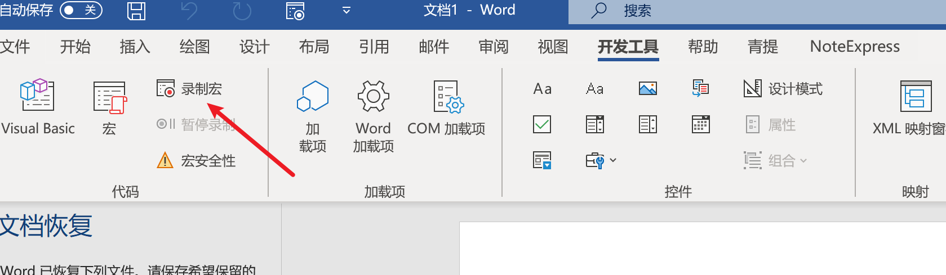This screenshot has height=275, width=946.
Task: Open 宏安全性 macro security settings
Action: (196, 161)
